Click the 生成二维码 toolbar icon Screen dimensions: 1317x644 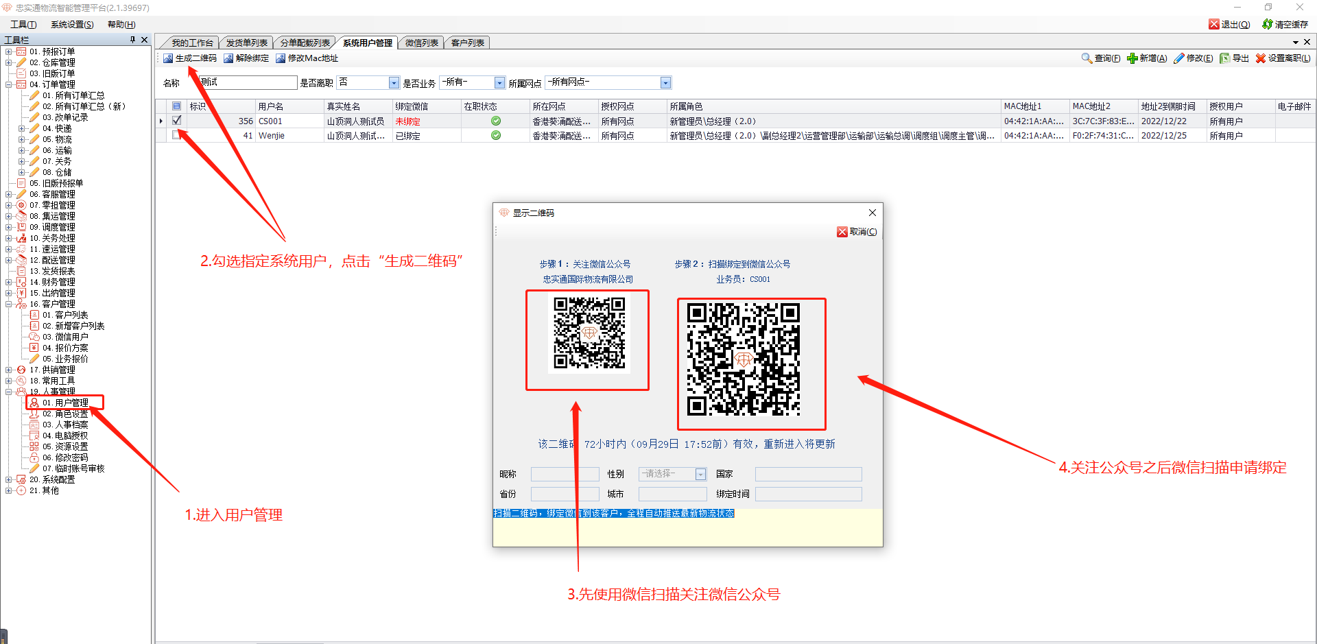tap(168, 58)
